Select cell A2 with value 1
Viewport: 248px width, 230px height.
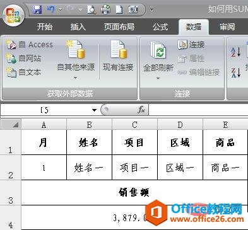point(44,168)
